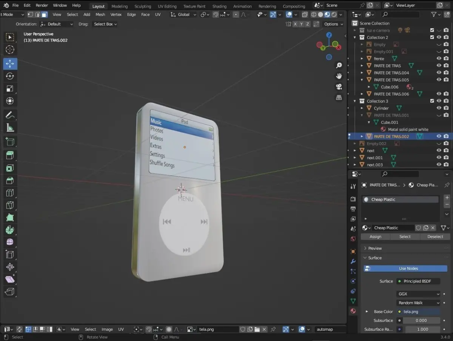Click the Select button beside Assign
Image resolution: width=453 pixels, height=341 pixels.
click(x=405, y=237)
